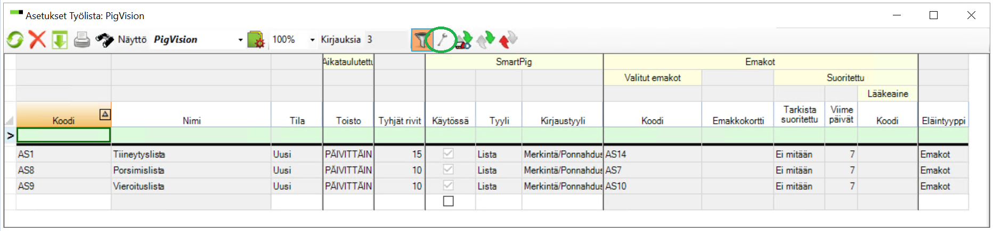Click the Emakot group header
This screenshot has height=231, width=993.
coord(760,62)
